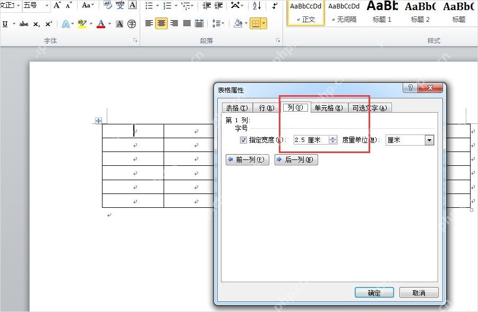Viewport: 478px width, 312px height.
Task: Open the font size 五号 dropdown
Action: 47,5
